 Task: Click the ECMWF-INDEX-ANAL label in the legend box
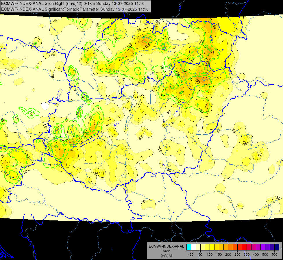pyautogui.click(x=166, y=246)
